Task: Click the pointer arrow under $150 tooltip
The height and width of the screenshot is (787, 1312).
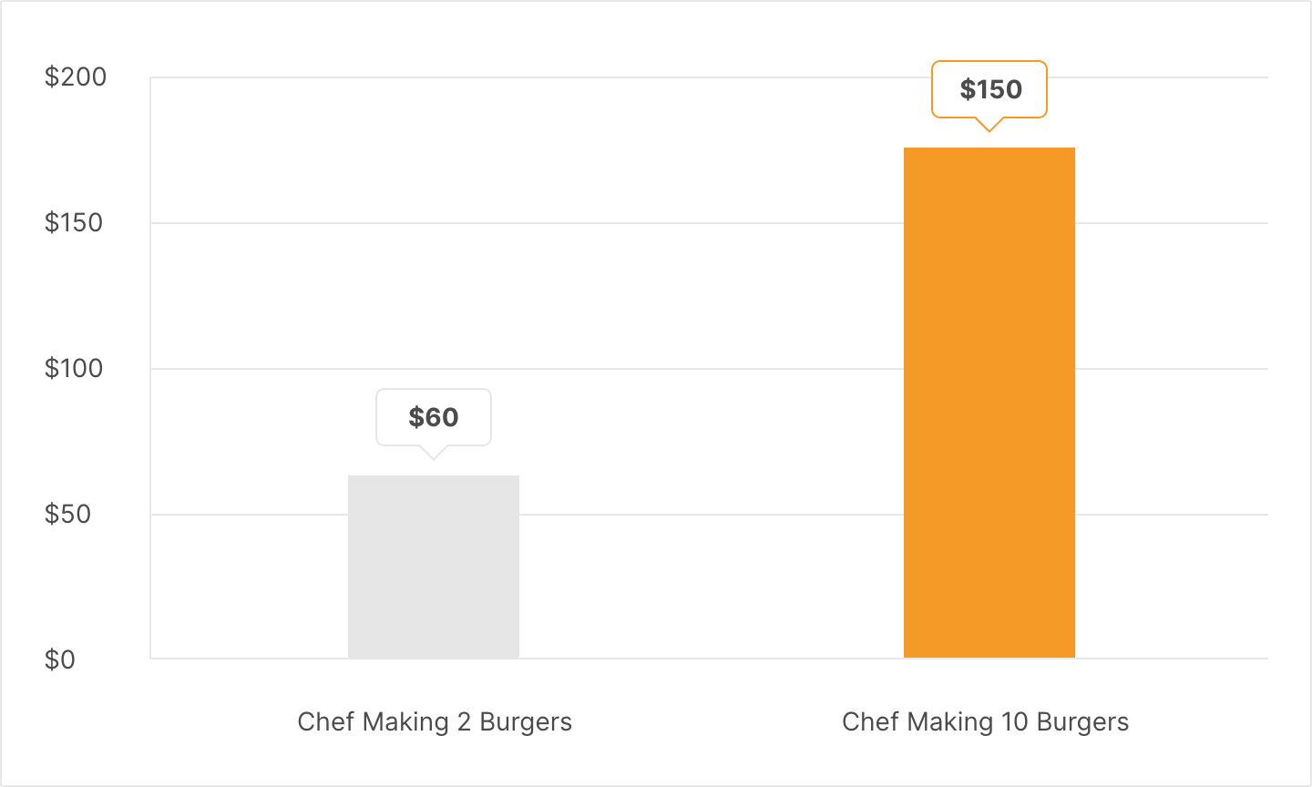Action: point(989,125)
